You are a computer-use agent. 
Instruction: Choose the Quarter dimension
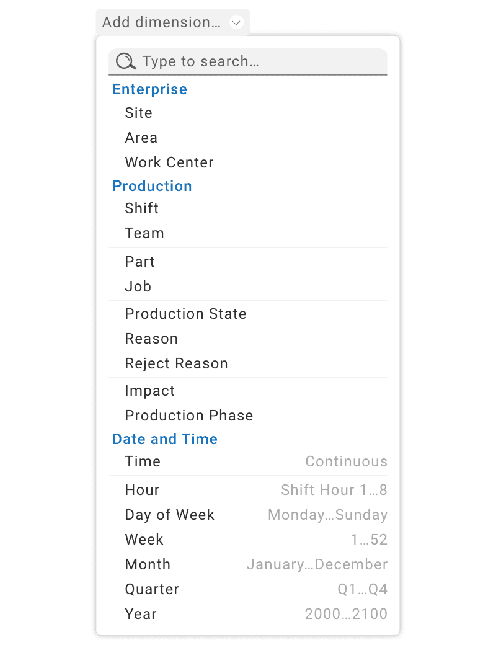coord(152,589)
